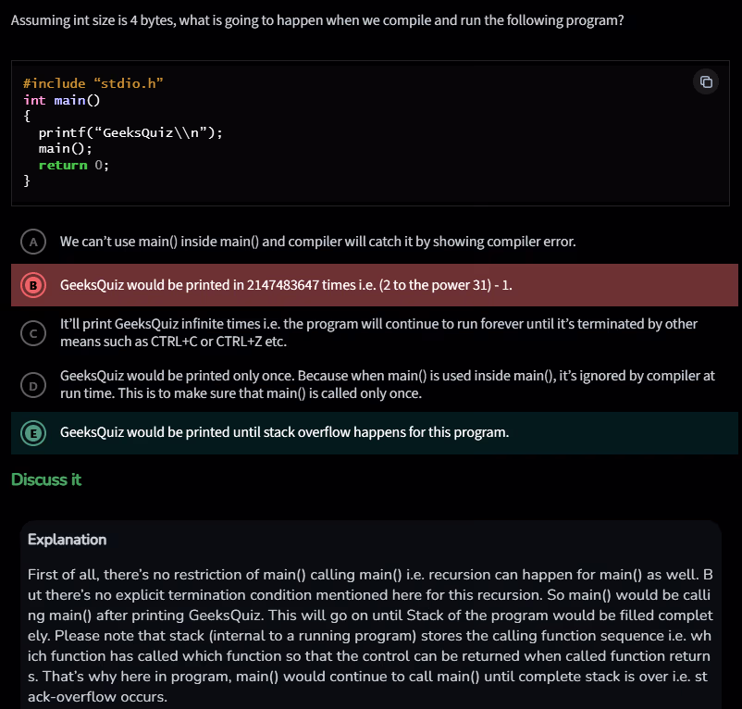The width and height of the screenshot is (742, 709).
Task: Select the option E radio circle
Action: [33, 432]
